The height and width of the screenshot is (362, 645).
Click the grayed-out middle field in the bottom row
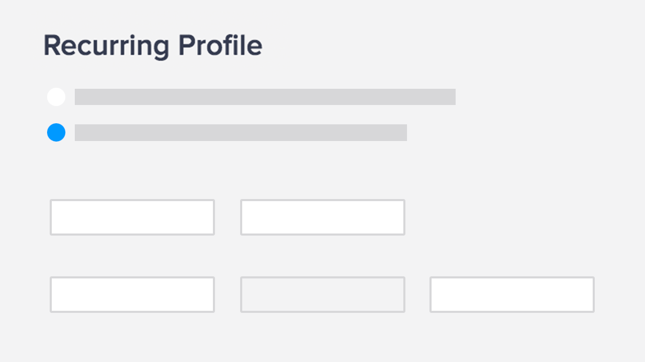click(x=322, y=295)
